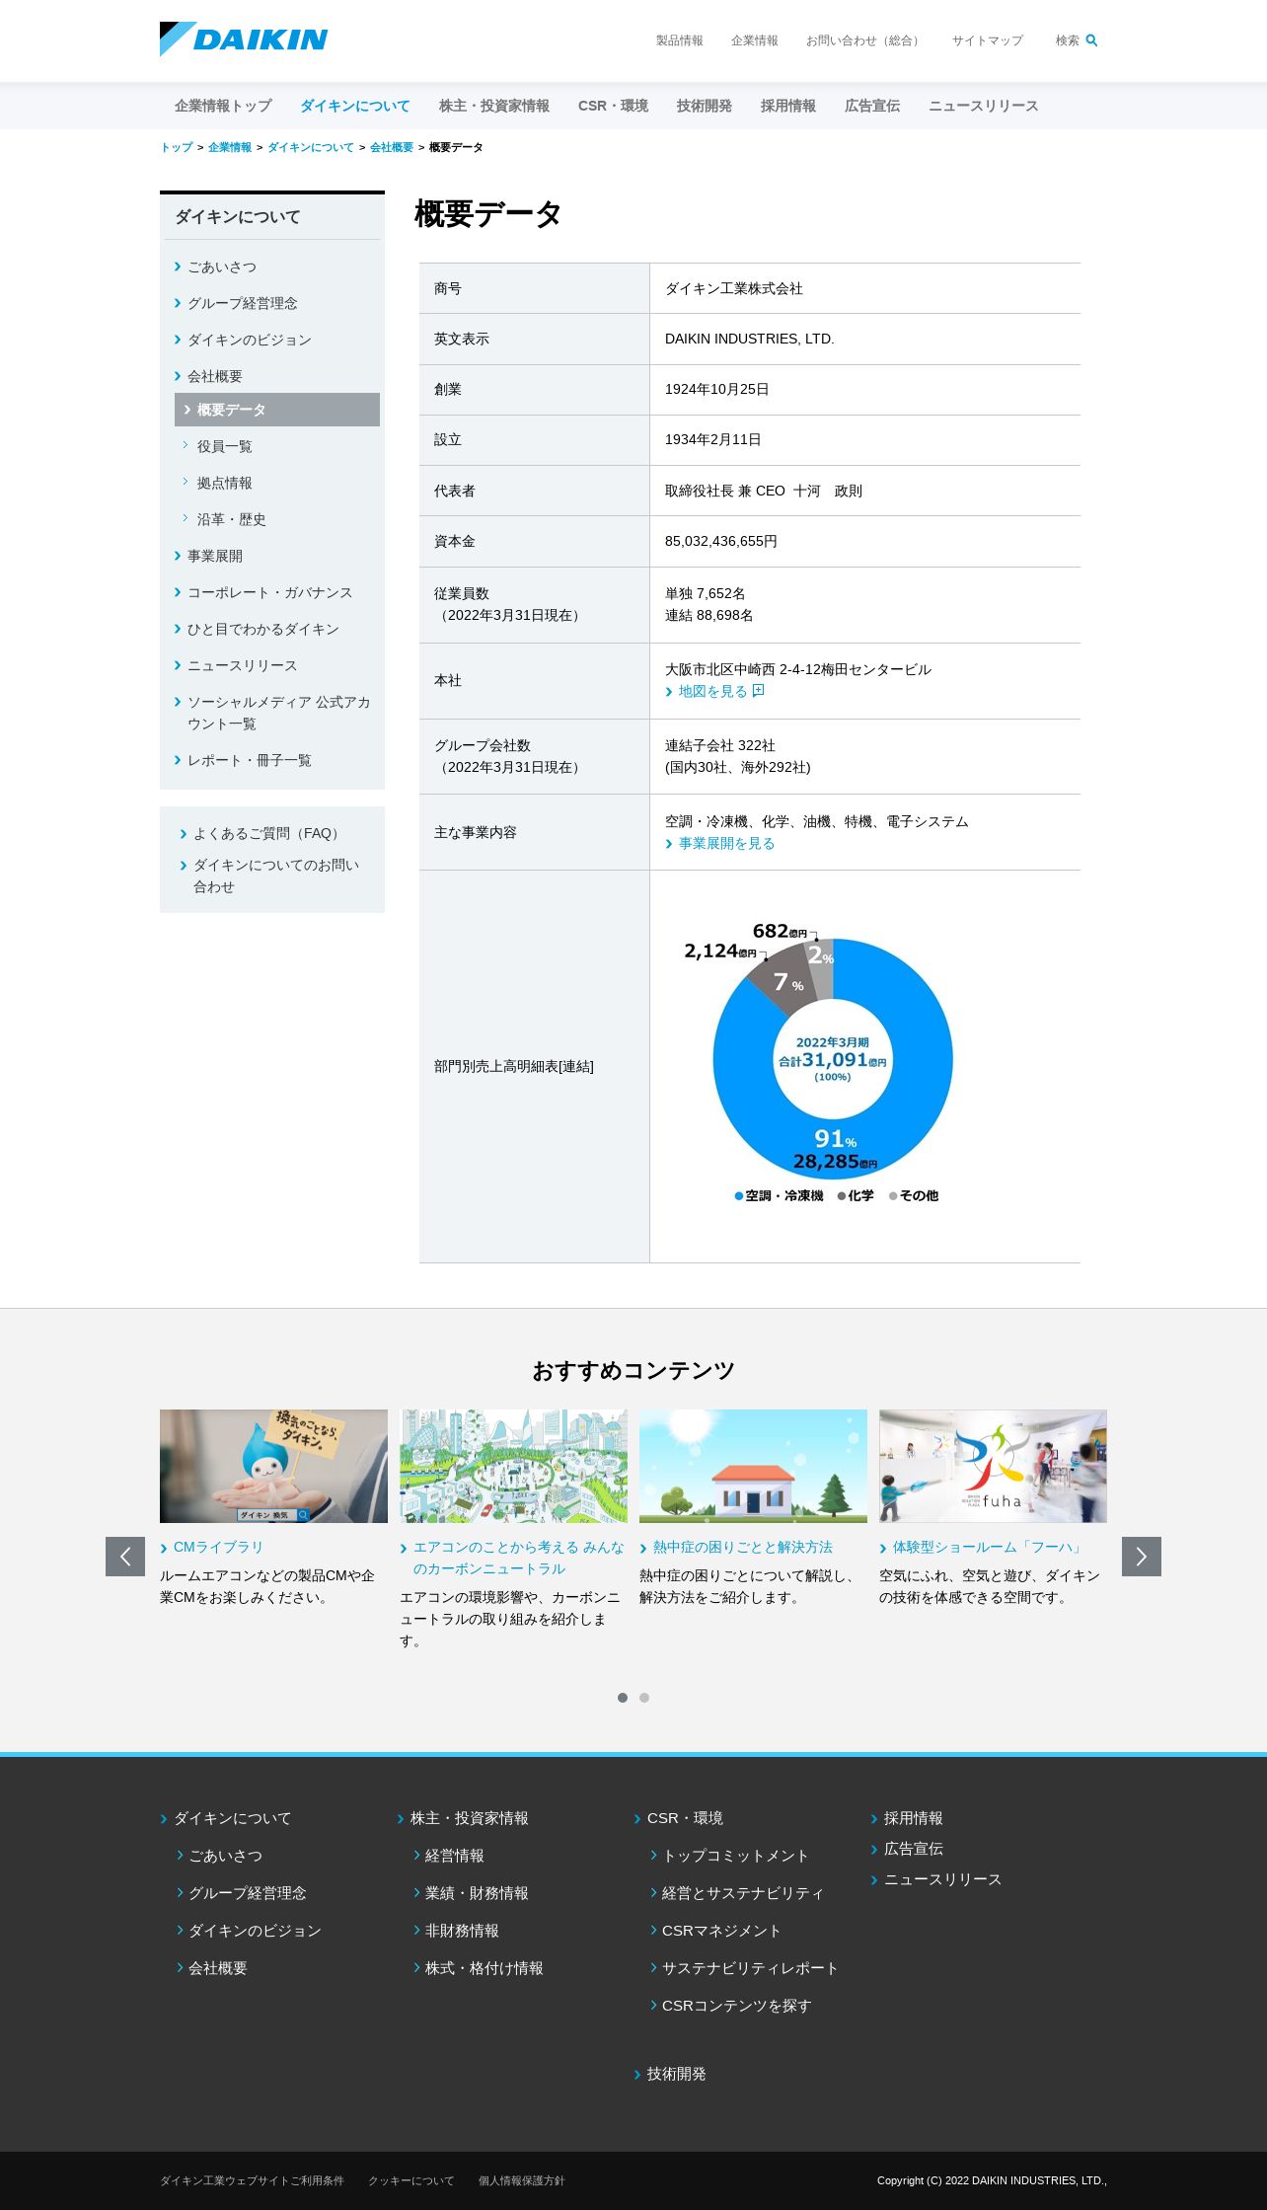This screenshot has width=1267, height=2210.
Task: Open the carbon neutral city illustration thumbnail
Action: click(x=513, y=1466)
